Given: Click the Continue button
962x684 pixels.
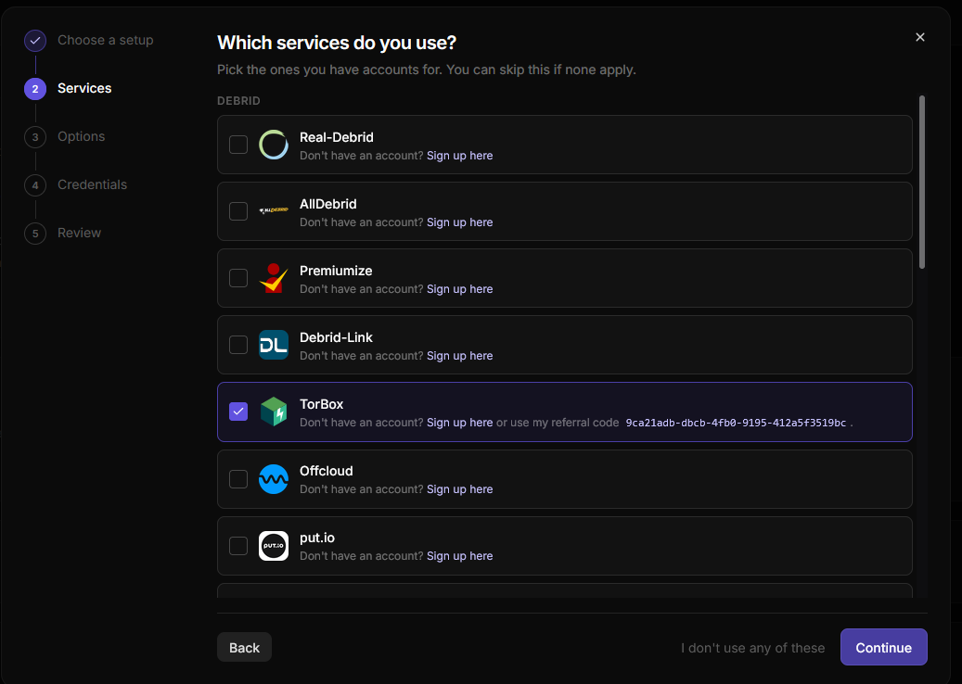Looking at the screenshot, I should coord(883,647).
